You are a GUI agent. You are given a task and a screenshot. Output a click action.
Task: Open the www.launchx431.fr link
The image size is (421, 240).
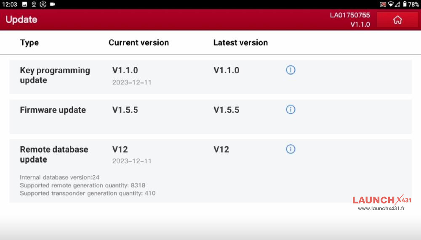[x=381, y=208]
